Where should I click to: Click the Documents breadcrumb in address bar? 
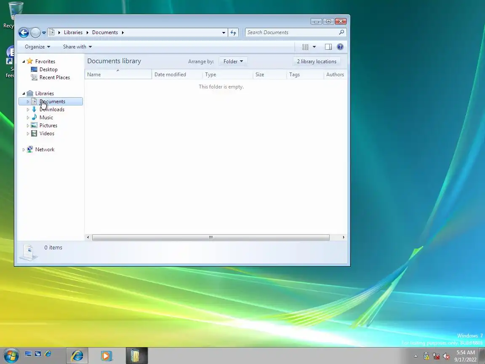point(105,32)
